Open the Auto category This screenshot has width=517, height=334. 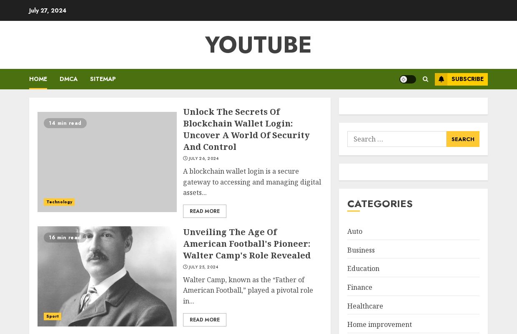tap(355, 231)
